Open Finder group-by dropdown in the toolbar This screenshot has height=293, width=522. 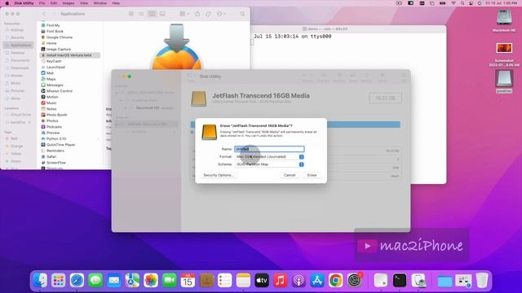pos(184,14)
